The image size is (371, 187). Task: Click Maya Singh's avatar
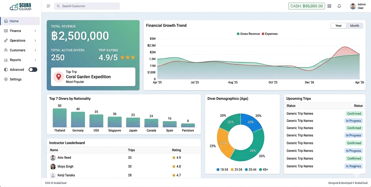coord(53,166)
